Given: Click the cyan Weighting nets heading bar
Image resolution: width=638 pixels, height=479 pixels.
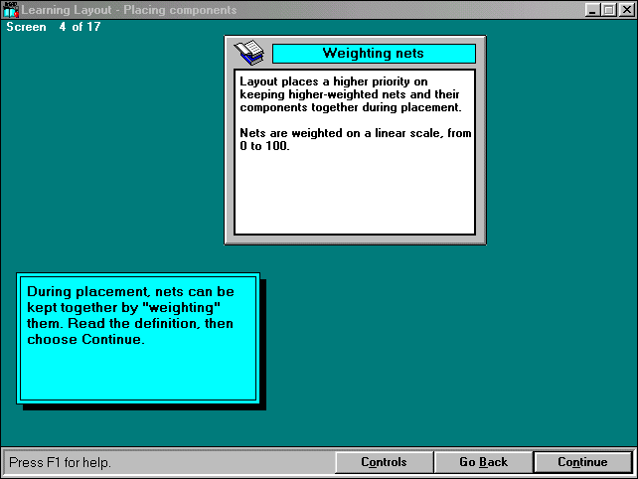Looking at the screenshot, I should (x=374, y=54).
